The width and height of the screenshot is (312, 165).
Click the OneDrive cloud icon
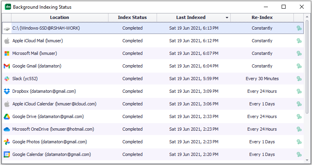pos(7,129)
